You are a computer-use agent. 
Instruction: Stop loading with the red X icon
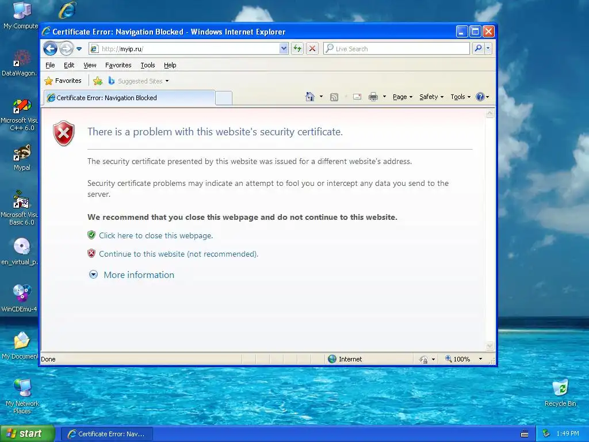(312, 48)
